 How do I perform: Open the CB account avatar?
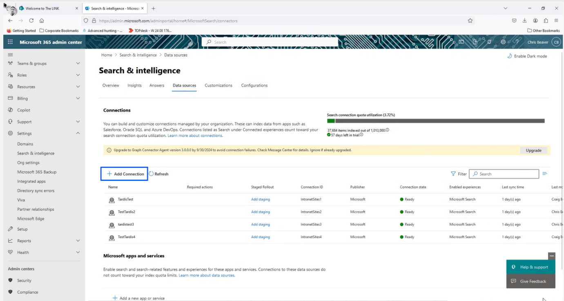(x=556, y=42)
